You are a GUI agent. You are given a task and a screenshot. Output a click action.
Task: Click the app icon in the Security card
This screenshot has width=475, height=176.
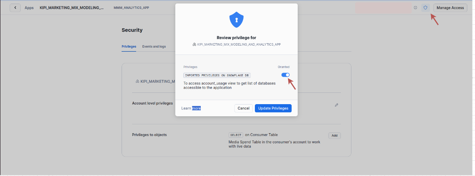[x=137, y=81]
